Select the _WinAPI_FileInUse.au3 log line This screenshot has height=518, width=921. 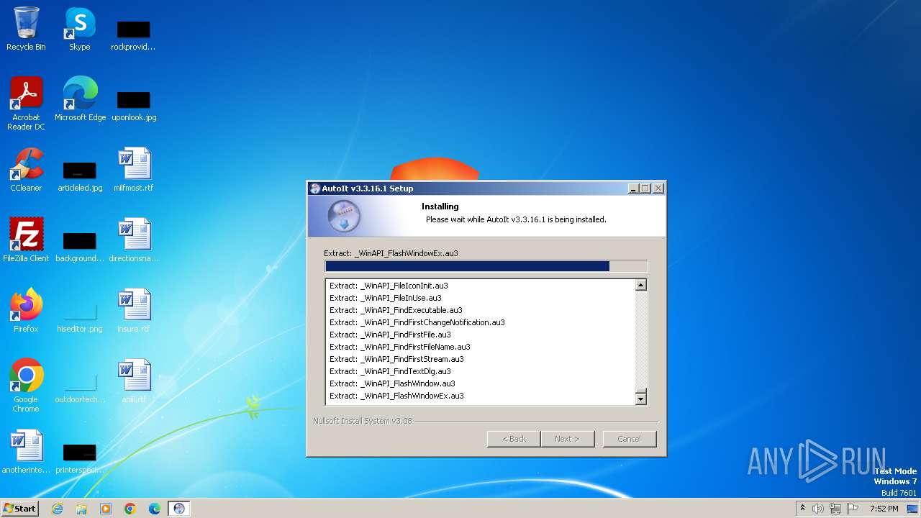click(386, 298)
